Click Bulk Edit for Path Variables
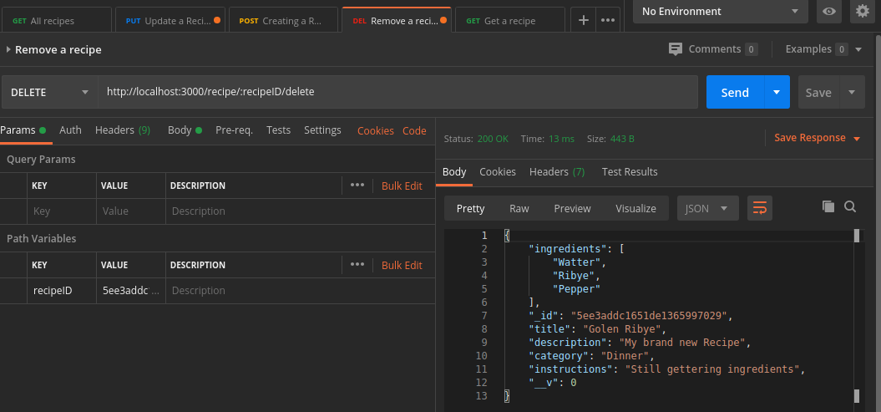Screen dimensions: 881x412 [x=402, y=265]
